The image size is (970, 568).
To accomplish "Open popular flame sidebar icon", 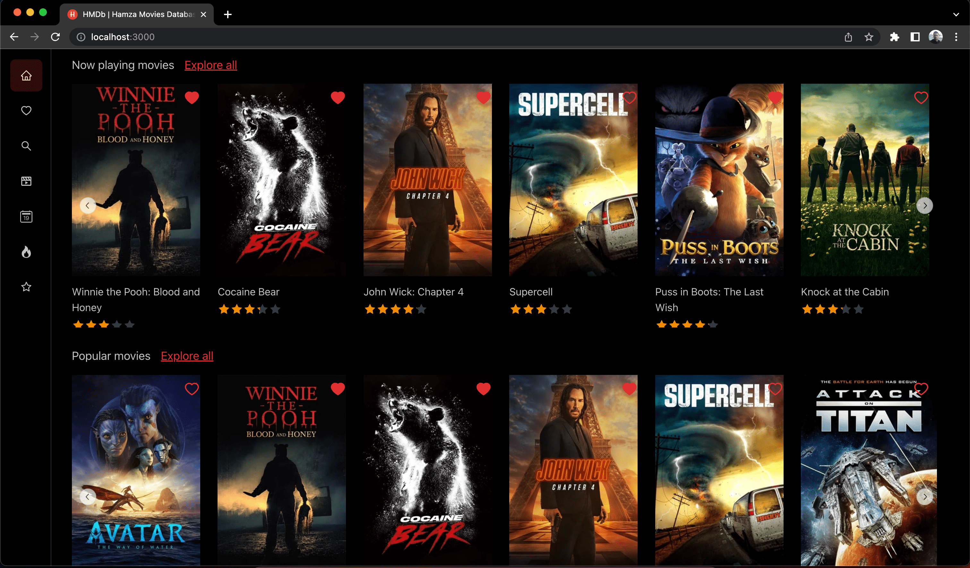I will pyautogui.click(x=26, y=252).
